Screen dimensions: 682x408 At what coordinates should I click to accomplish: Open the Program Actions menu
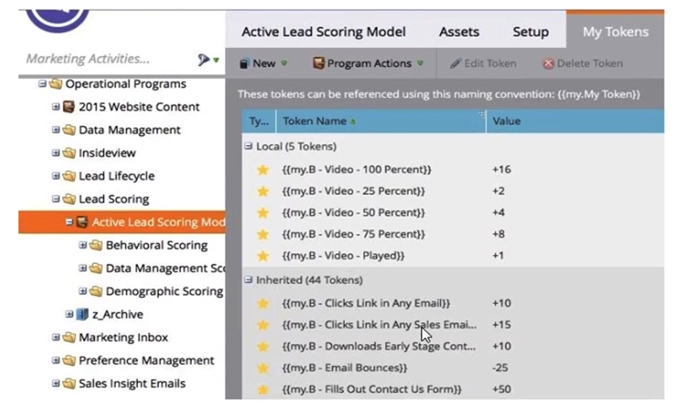[x=368, y=64]
